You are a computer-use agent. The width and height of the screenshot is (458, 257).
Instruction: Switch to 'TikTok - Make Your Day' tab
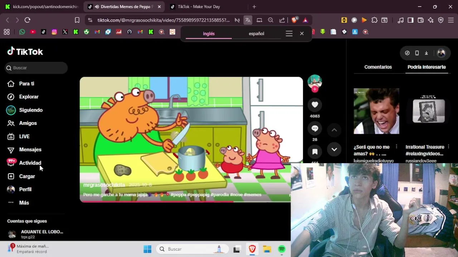click(x=199, y=6)
